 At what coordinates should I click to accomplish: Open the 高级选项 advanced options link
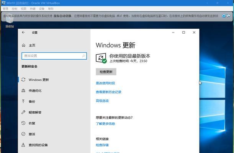[102, 101]
